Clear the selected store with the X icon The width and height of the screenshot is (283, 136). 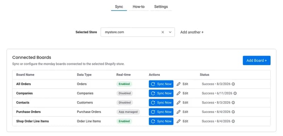163,32
